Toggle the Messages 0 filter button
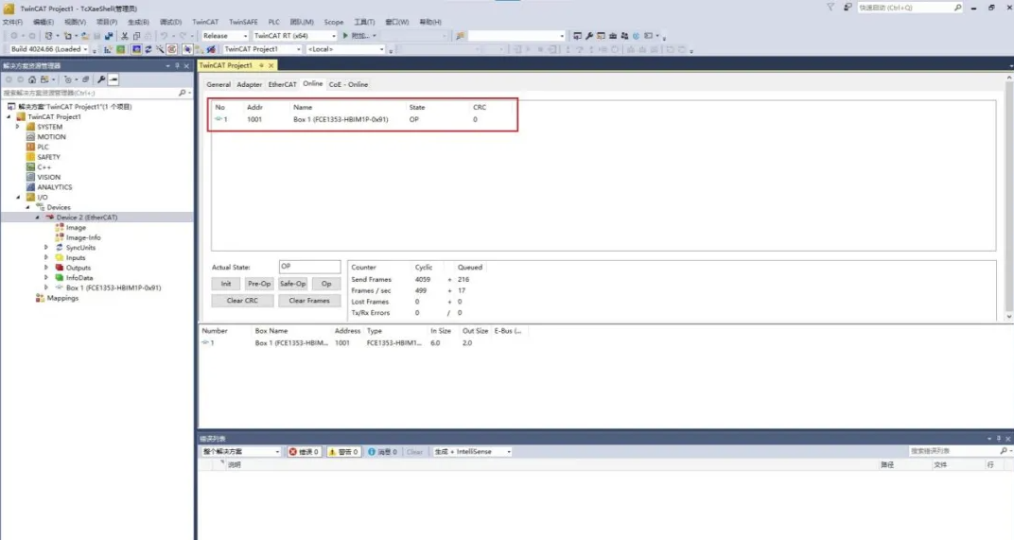This screenshot has width=1014, height=540. (x=383, y=451)
